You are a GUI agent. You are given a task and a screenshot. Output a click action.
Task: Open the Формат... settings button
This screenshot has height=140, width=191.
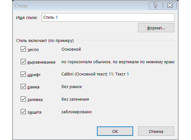156,28
